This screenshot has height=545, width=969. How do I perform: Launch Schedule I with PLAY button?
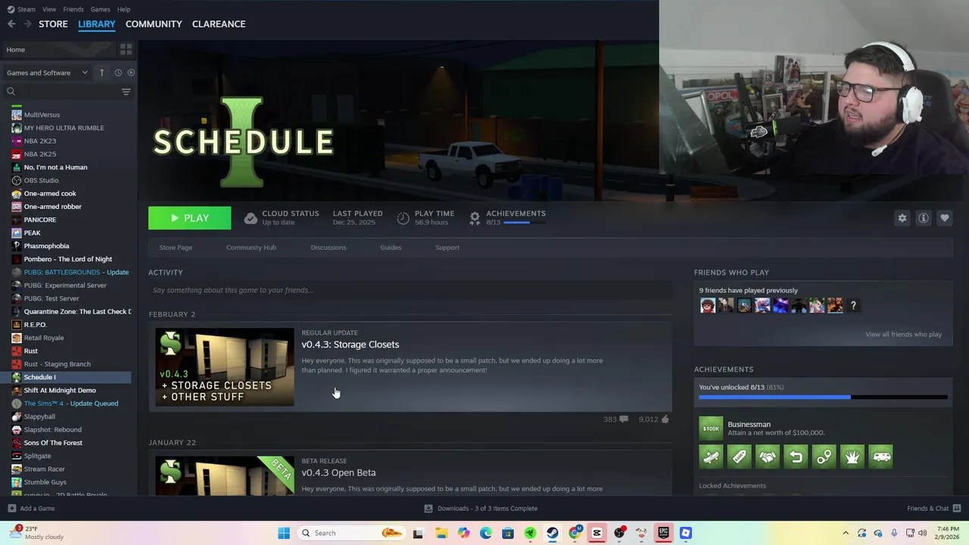pos(189,218)
